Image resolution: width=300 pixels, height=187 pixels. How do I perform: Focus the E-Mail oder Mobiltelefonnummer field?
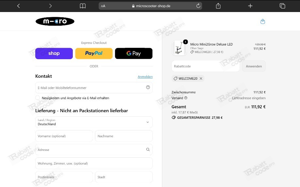pos(94,88)
